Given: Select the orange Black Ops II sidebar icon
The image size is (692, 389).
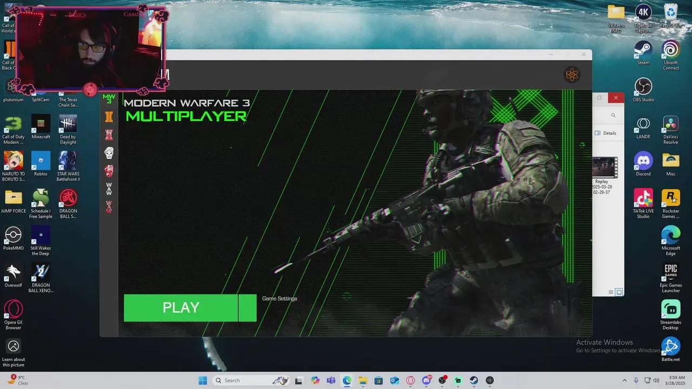Looking at the screenshot, I should point(109,117).
